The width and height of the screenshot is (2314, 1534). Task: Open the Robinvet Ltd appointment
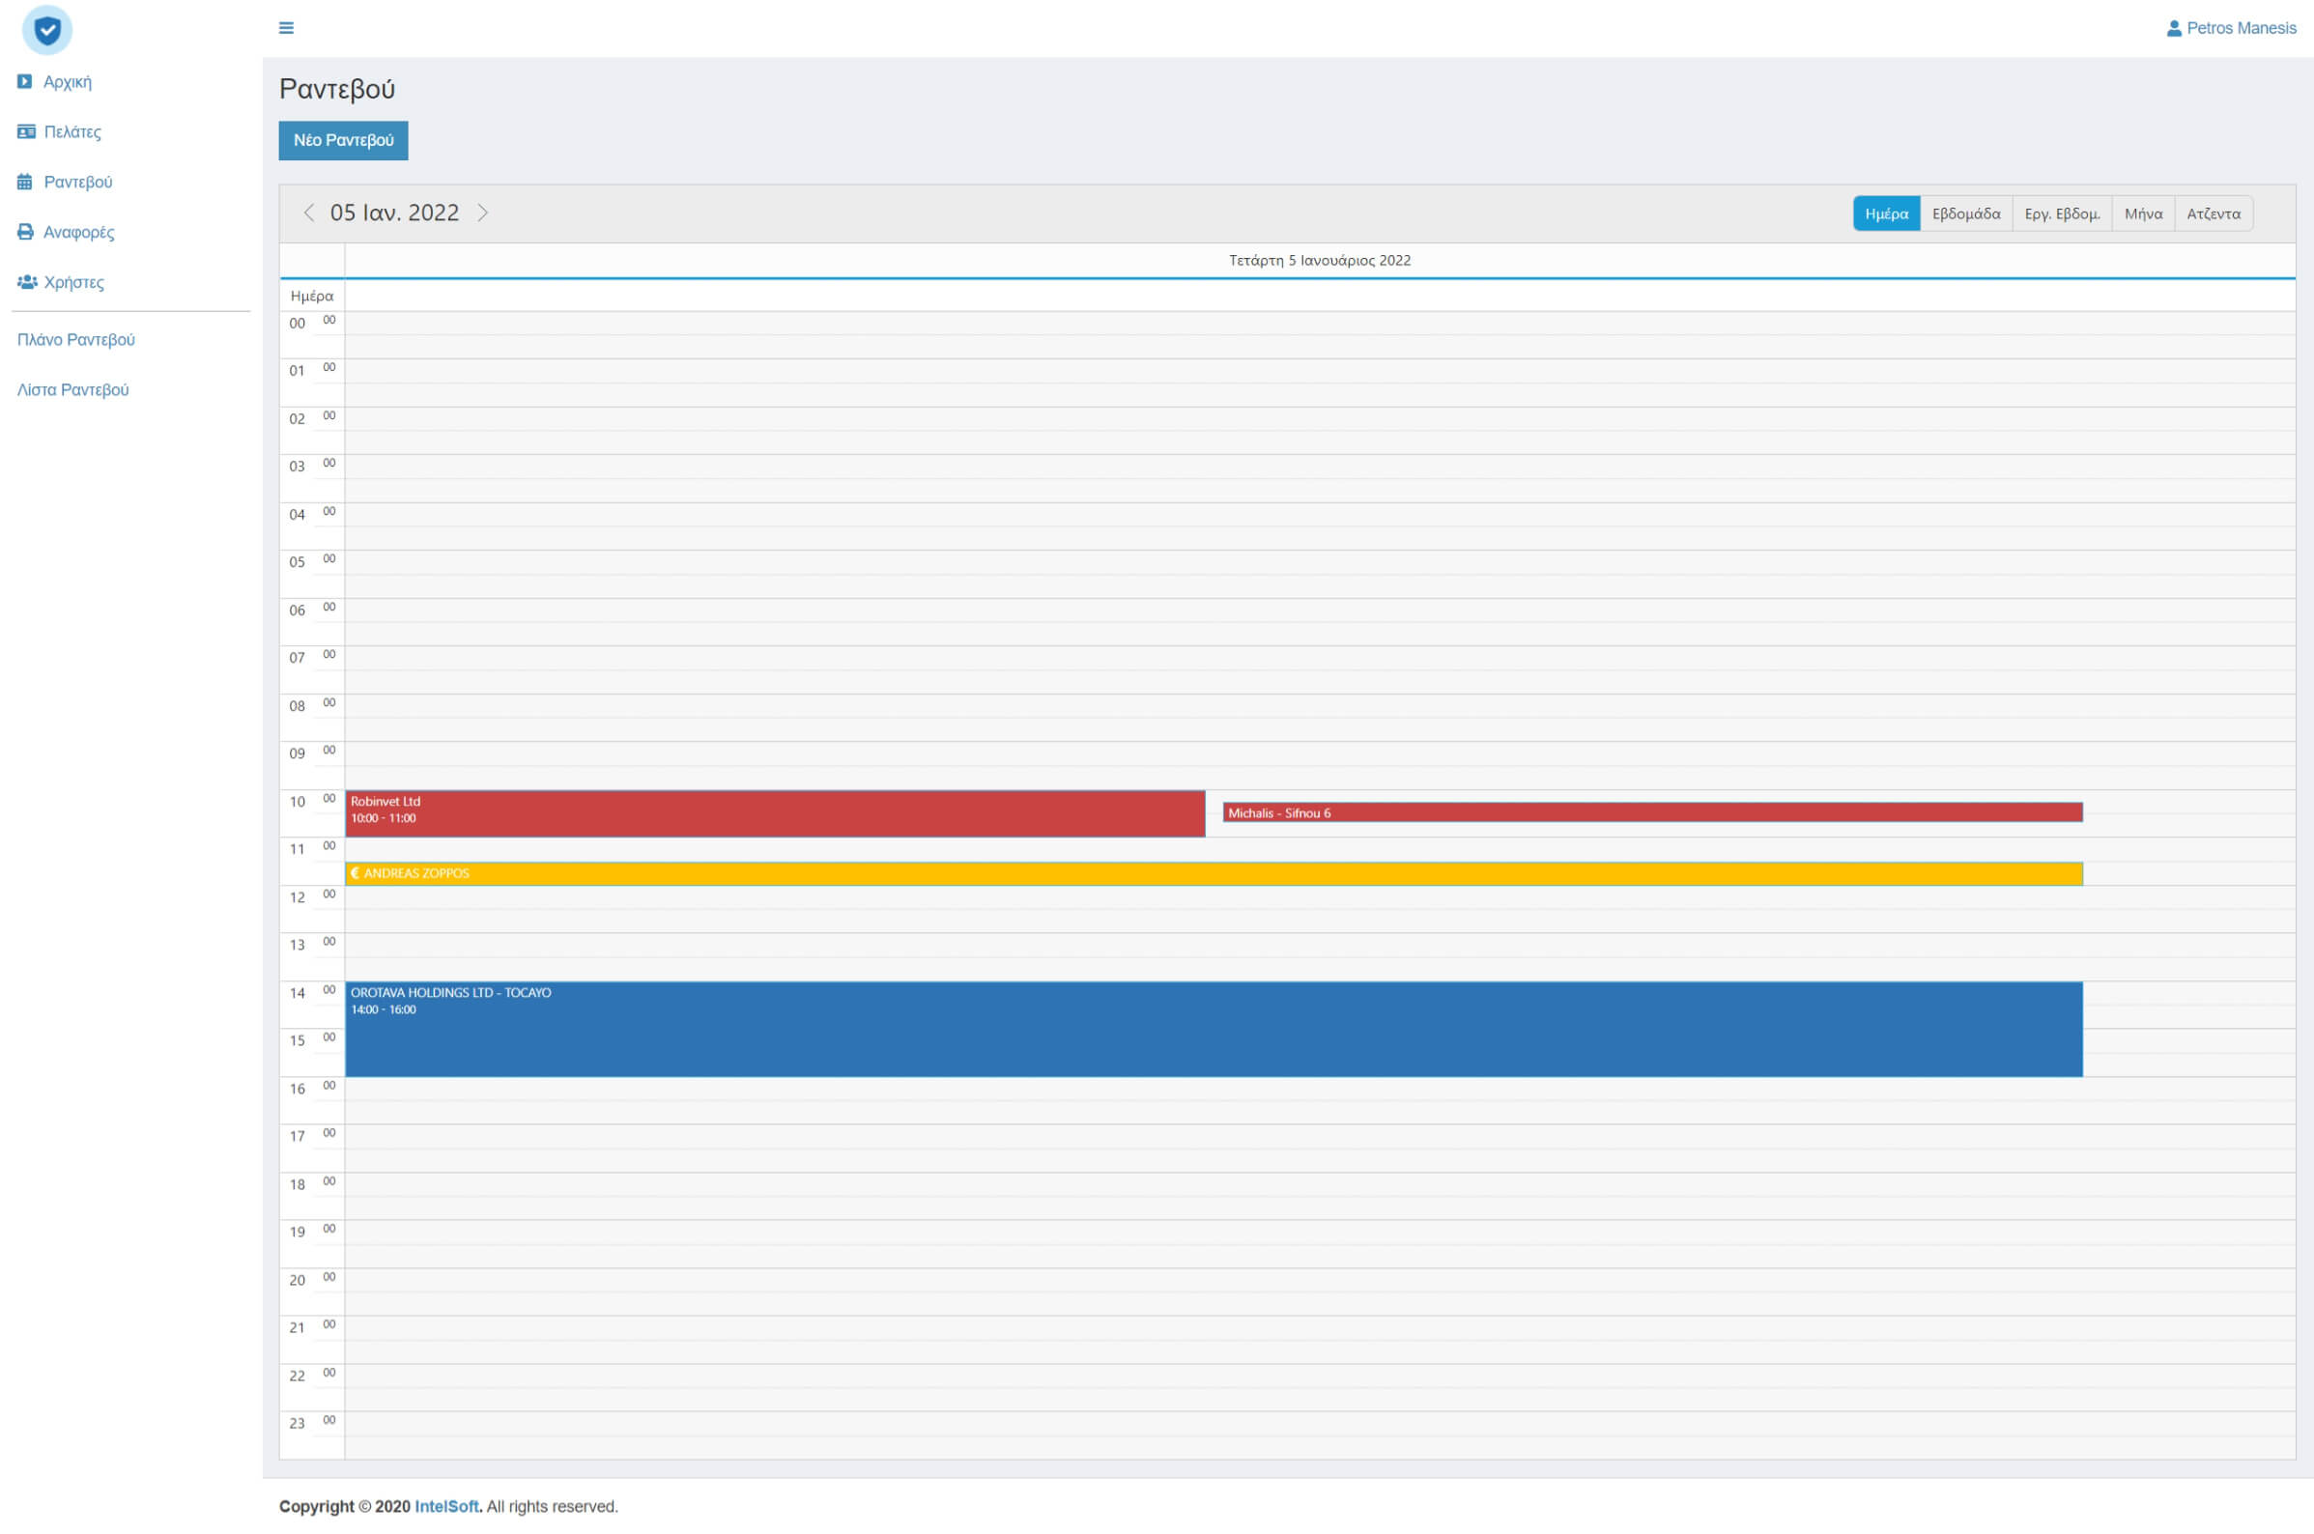coord(773,814)
